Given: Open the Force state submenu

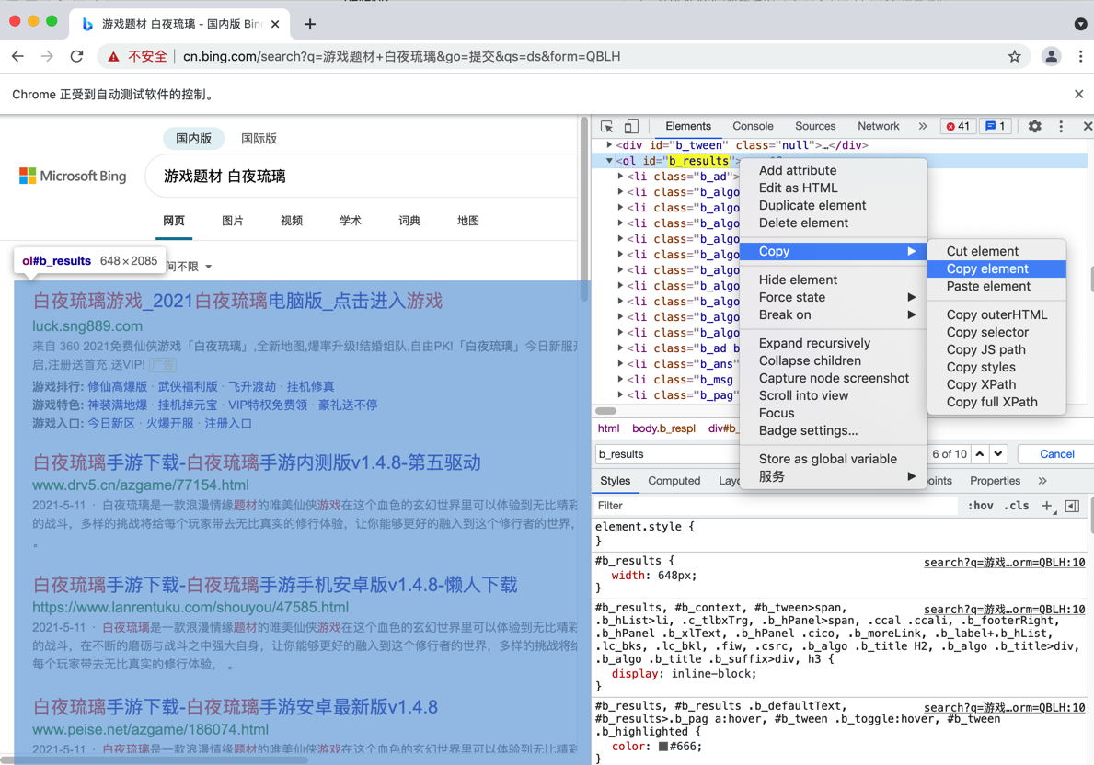Looking at the screenshot, I should [833, 297].
